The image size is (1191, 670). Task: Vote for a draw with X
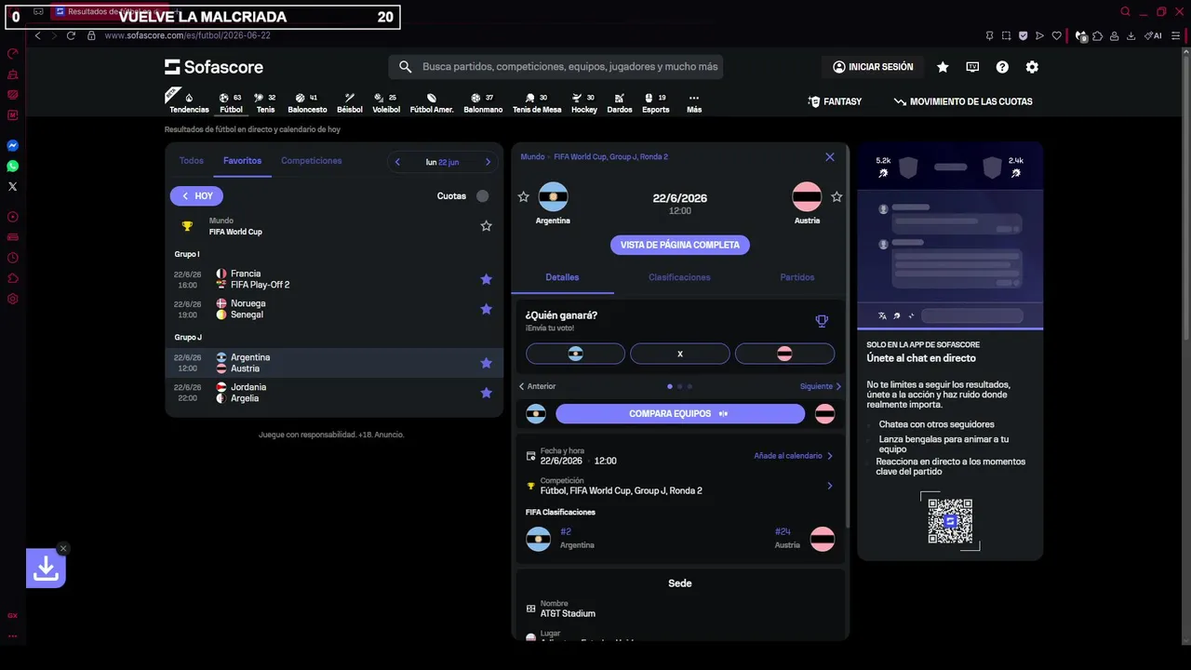click(680, 354)
